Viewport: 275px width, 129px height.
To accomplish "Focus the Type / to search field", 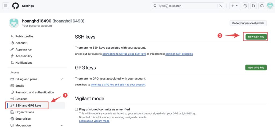I will [185, 6].
